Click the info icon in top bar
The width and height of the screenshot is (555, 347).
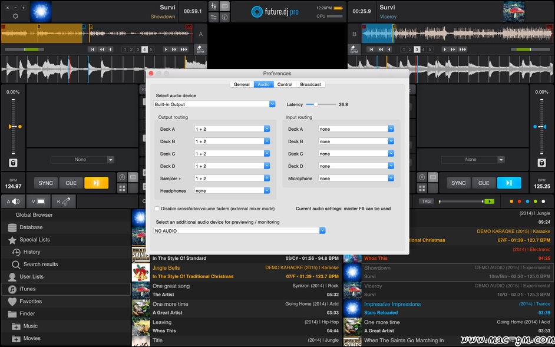224,17
